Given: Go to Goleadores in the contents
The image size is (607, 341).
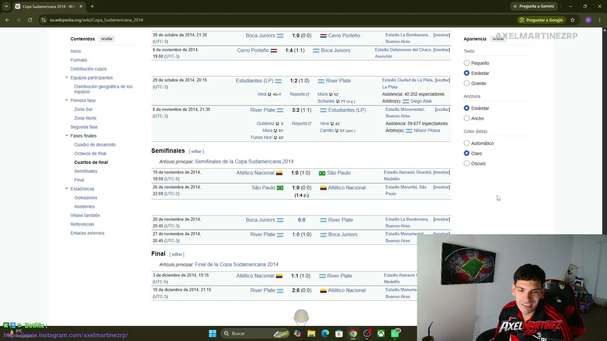Looking at the screenshot, I should (86, 197).
